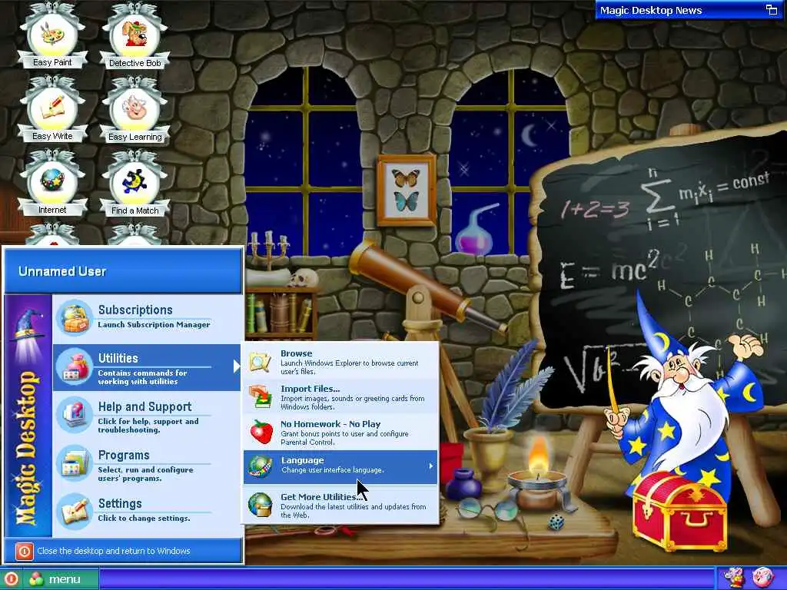Click the red power button on taskbar
Image resolution: width=787 pixels, height=590 pixels.
coord(11,579)
